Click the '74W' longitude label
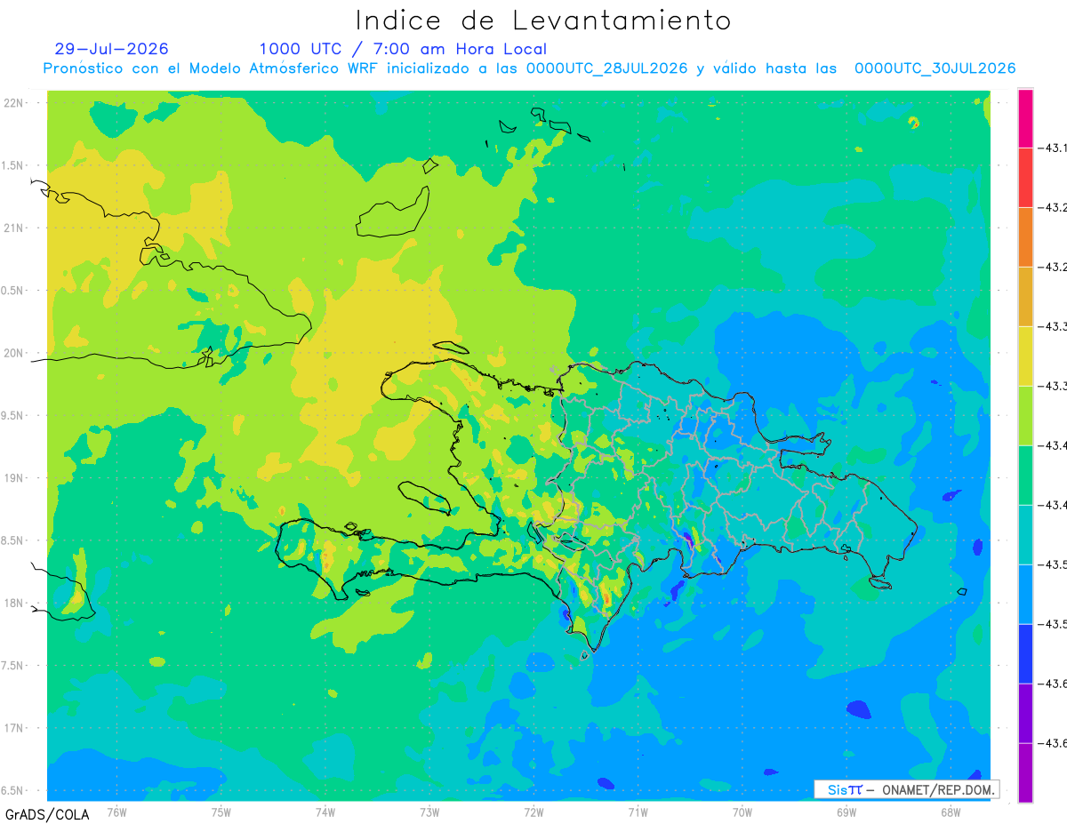The height and width of the screenshot is (824, 1067). point(325,812)
